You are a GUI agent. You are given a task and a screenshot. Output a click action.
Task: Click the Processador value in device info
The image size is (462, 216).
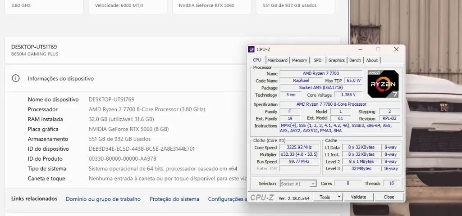(x=147, y=109)
